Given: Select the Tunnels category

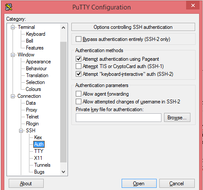Looking at the screenshot, I should point(42,165).
